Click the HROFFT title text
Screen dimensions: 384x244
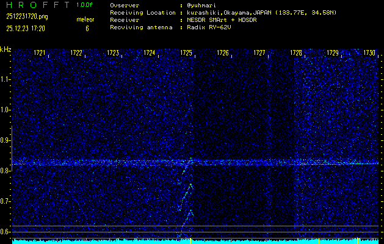38,5
